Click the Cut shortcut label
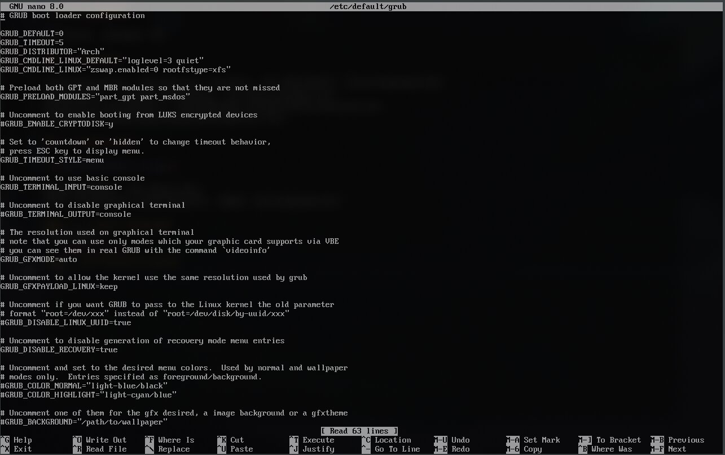 click(x=237, y=440)
